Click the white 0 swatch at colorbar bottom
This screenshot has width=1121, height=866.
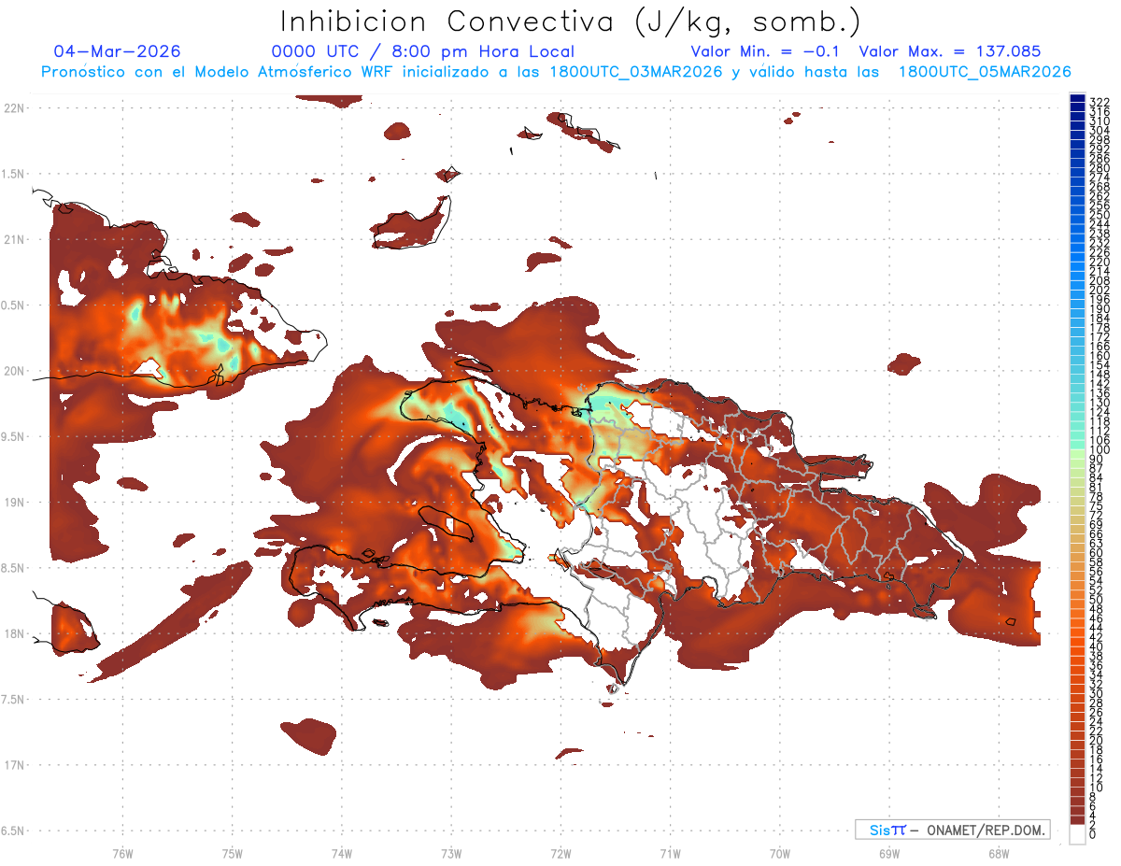pos(1077,835)
